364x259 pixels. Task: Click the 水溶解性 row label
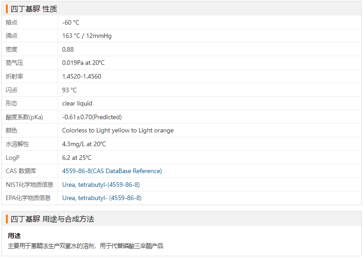[17, 144]
